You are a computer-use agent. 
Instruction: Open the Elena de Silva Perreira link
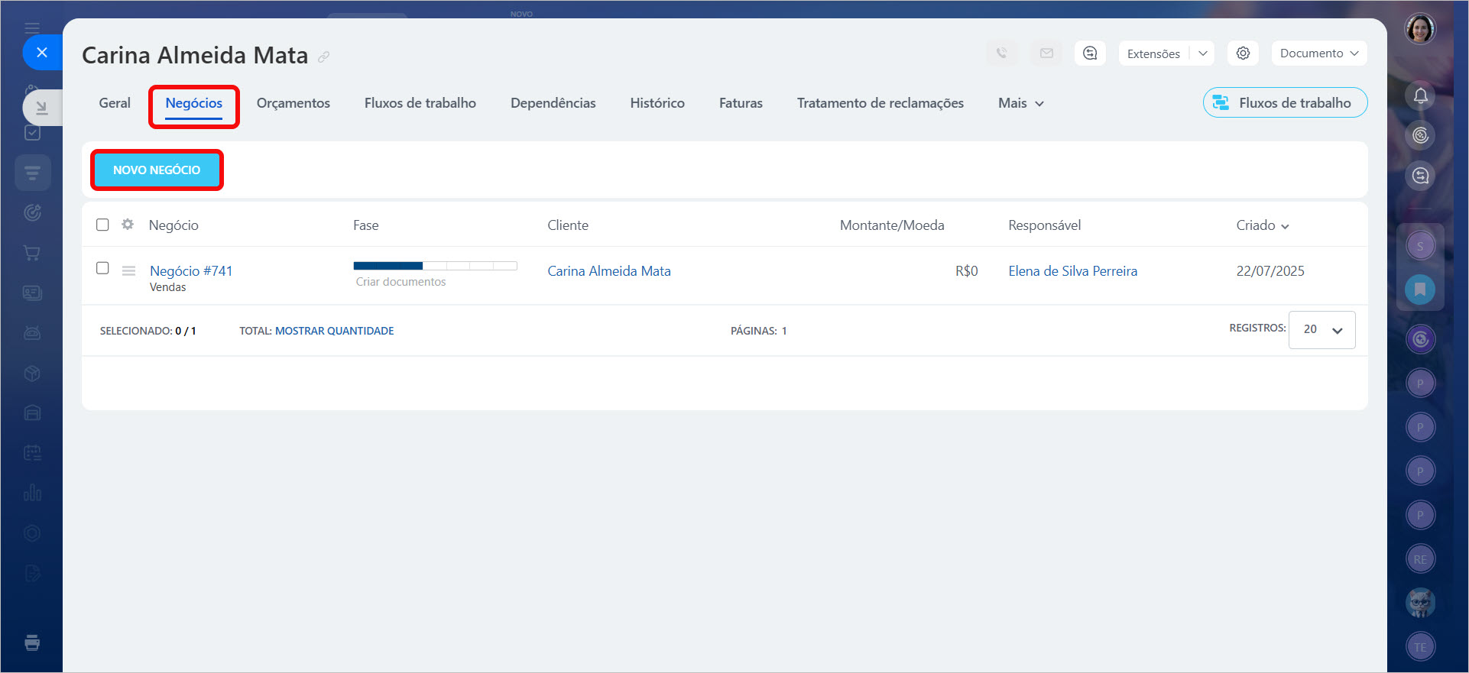pos(1073,271)
